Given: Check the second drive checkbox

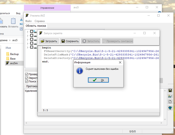Looking at the screenshot, I should click(x=32, y=35).
